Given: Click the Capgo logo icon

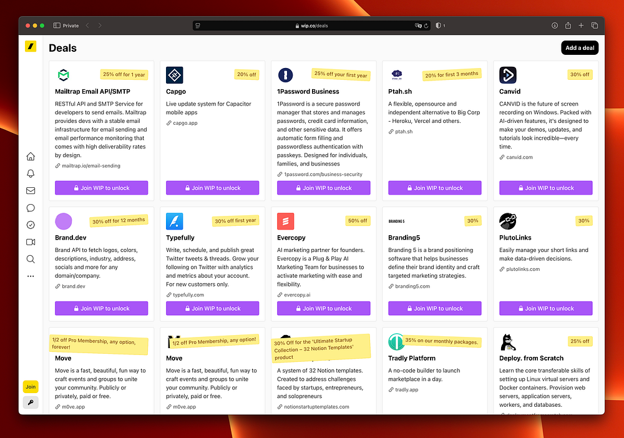Looking at the screenshot, I should click(174, 75).
